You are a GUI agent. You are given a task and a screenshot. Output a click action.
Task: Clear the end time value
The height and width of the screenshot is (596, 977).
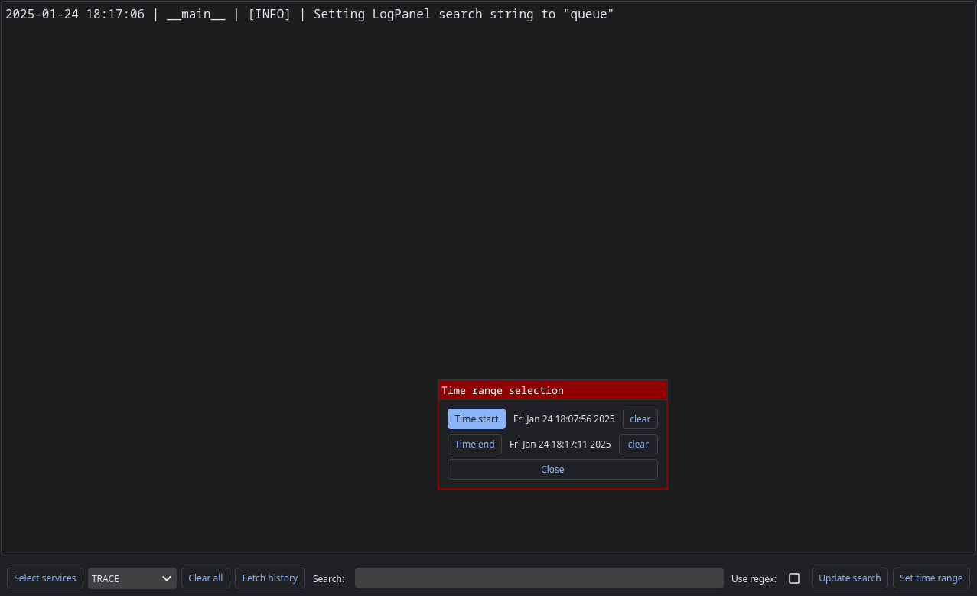[x=638, y=444]
